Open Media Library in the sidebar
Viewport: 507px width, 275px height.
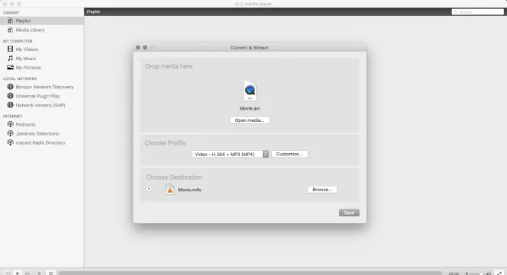tap(42, 30)
